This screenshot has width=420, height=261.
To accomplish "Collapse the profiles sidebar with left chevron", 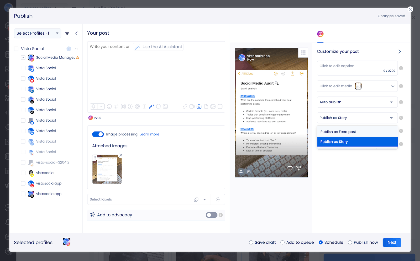I will [x=76, y=33].
